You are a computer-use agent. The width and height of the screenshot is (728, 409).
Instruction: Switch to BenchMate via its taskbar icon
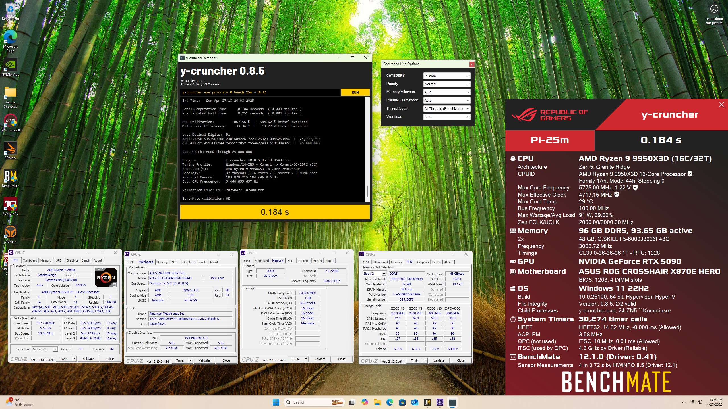[x=427, y=402]
